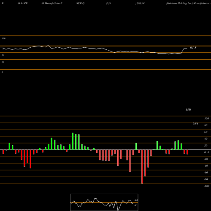211x211 pixels.
Task: Select the GSUM ticker text in the header
Action: click(x=141, y=3)
